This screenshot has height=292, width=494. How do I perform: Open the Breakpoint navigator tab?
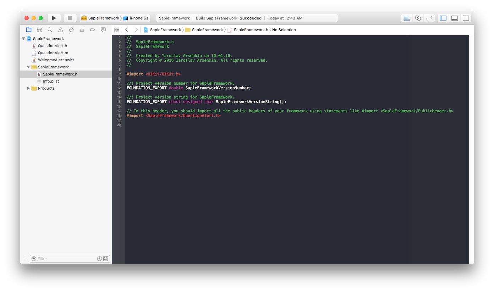coord(93,30)
